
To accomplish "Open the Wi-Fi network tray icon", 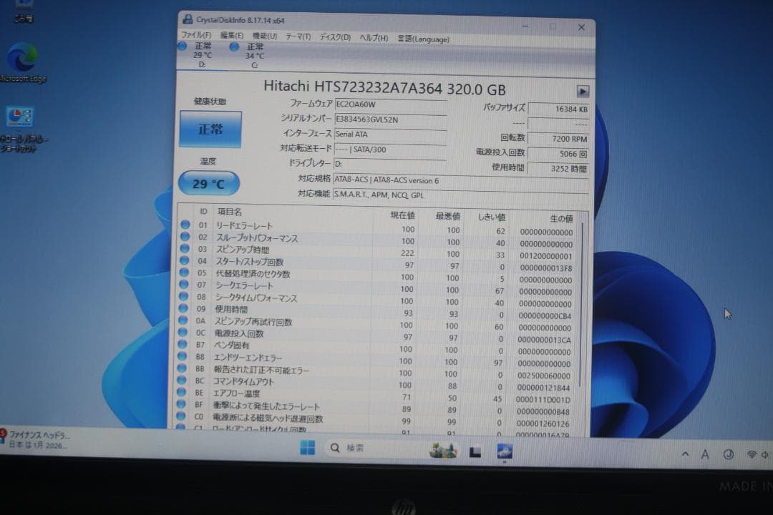I will [x=752, y=454].
